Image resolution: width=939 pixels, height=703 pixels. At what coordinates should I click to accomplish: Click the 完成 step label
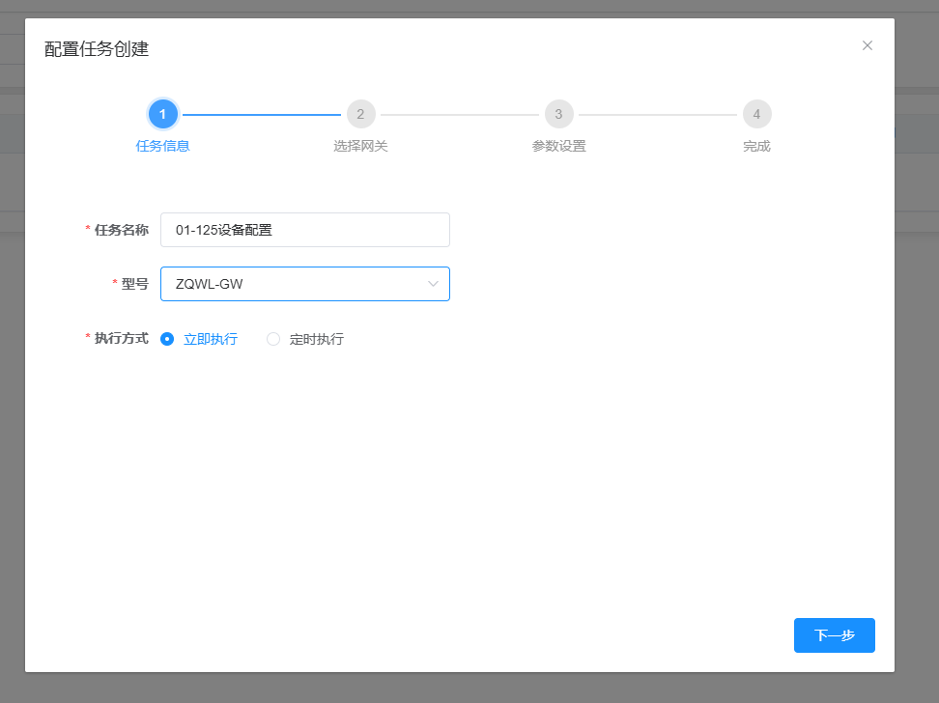coord(757,146)
